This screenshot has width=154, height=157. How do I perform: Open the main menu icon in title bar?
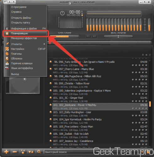tap(6, 2)
